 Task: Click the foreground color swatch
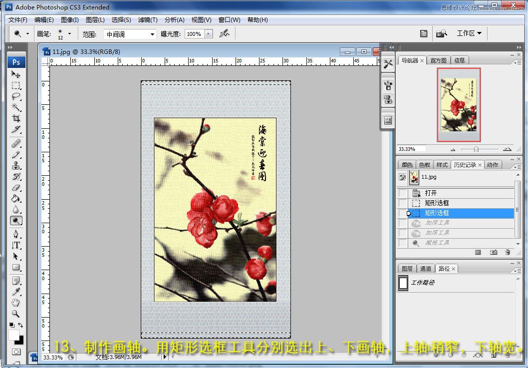pos(13,334)
